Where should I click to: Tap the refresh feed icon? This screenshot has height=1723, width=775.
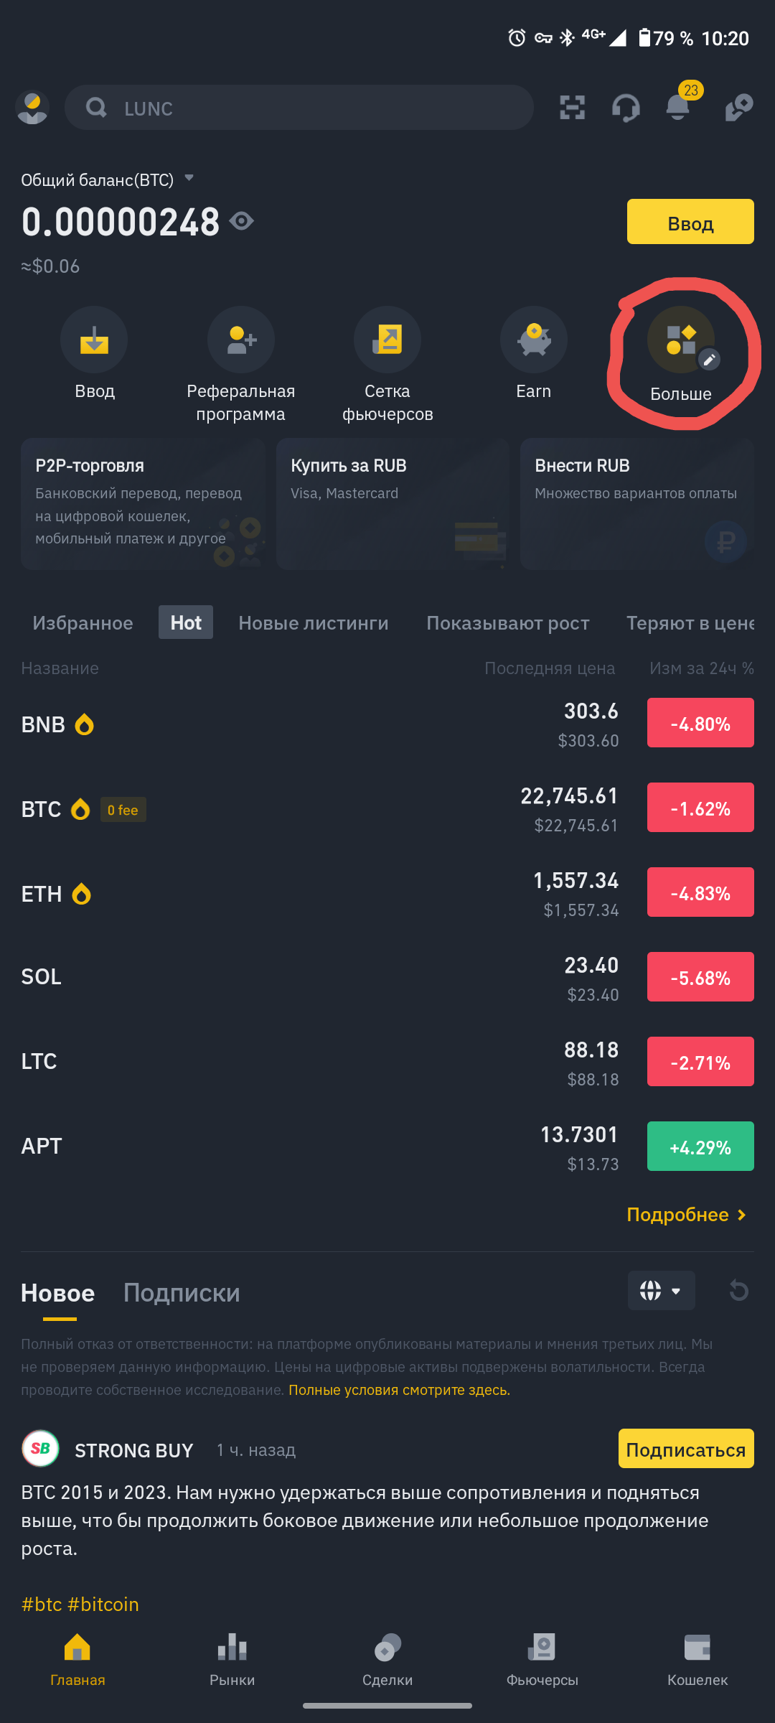point(738,1290)
